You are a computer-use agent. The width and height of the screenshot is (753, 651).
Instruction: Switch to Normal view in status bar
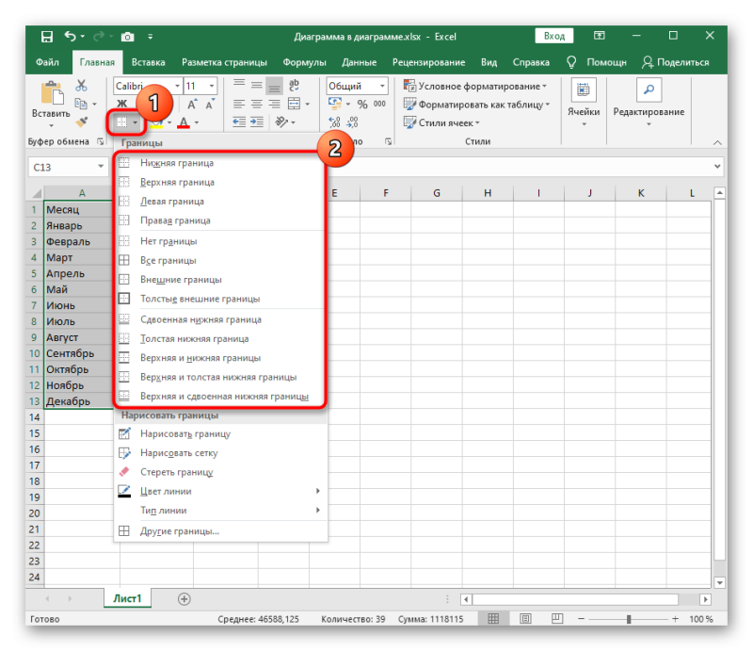493,619
